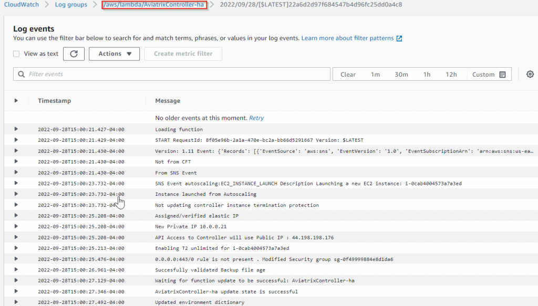
Task: Clear the time range filter
Action: pyautogui.click(x=348, y=75)
